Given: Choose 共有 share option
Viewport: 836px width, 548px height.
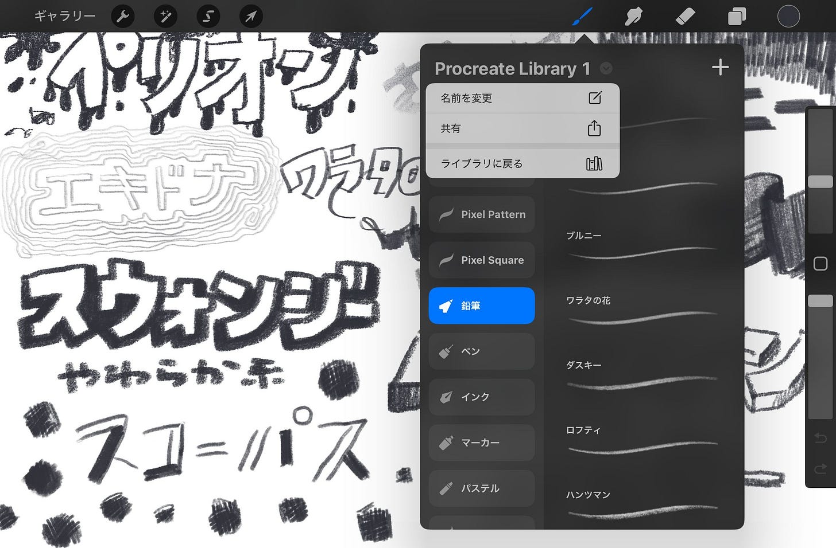Looking at the screenshot, I should point(522,128).
